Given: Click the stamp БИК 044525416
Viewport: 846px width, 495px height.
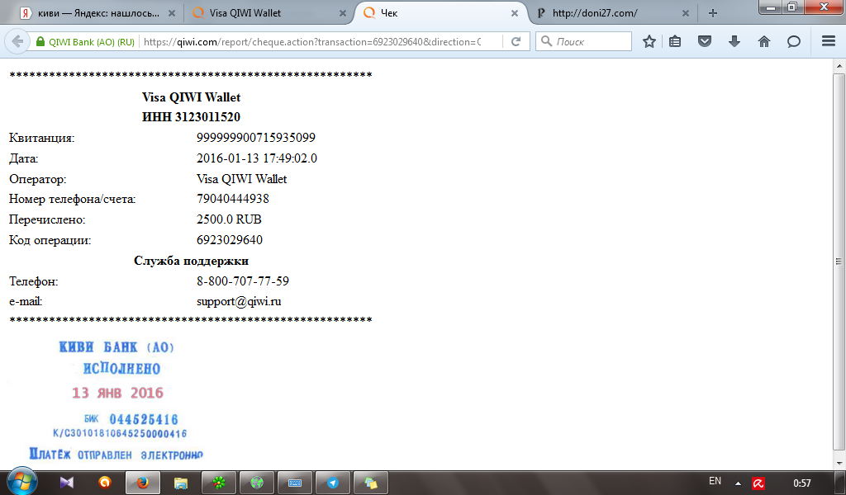Looking at the screenshot, I should [131, 419].
